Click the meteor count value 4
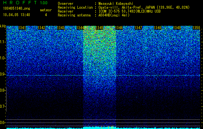Image resolution: width=203 pixels, height=129 pixels. (x=46, y=15)
